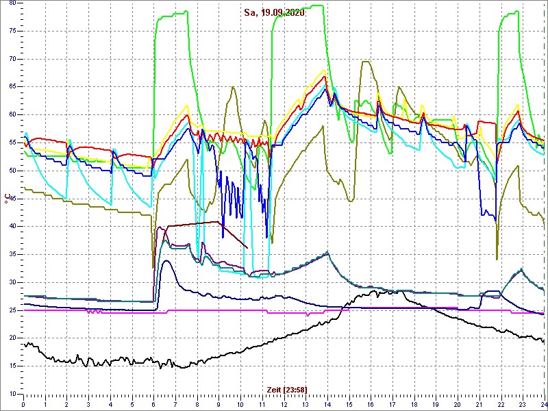Click hour "9" on the time axis

(x=219, y=403)
